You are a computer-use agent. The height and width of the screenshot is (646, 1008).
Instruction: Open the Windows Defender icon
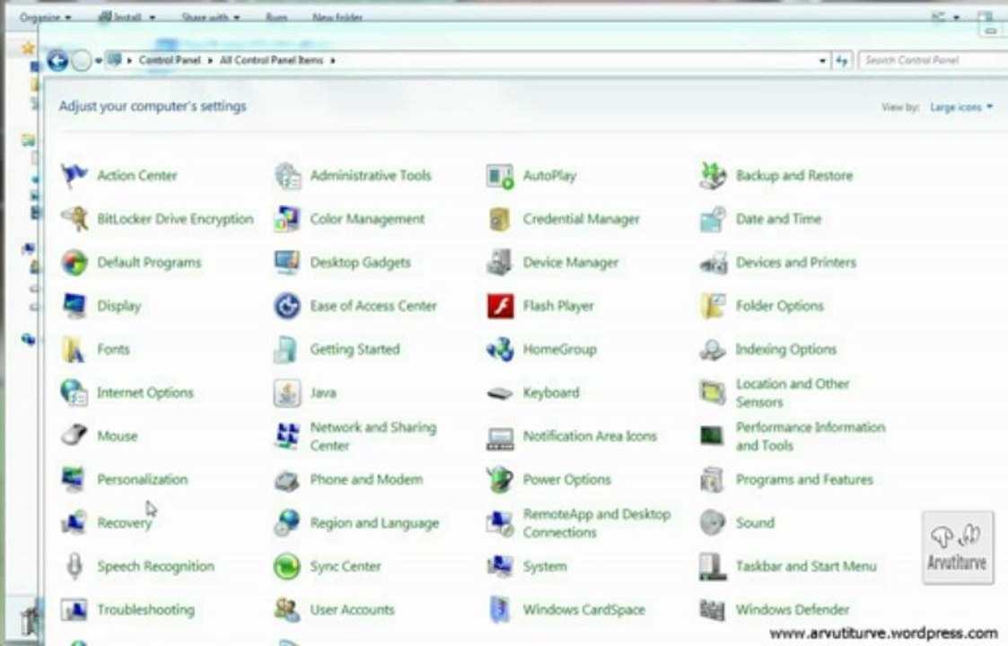click(x=713, y=609)
